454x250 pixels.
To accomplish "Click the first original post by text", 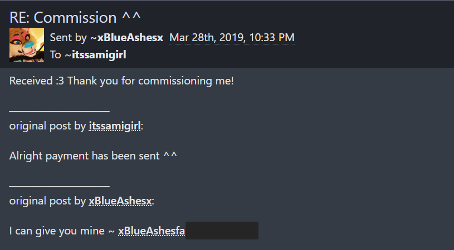I will coord(48,126).
